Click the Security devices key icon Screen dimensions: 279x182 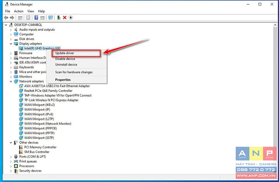point(16,171)
